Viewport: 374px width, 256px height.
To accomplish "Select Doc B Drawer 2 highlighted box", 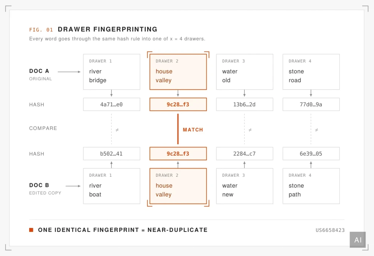I will 178,186.
